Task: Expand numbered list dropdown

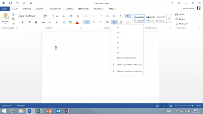Action: coord(96,16)
